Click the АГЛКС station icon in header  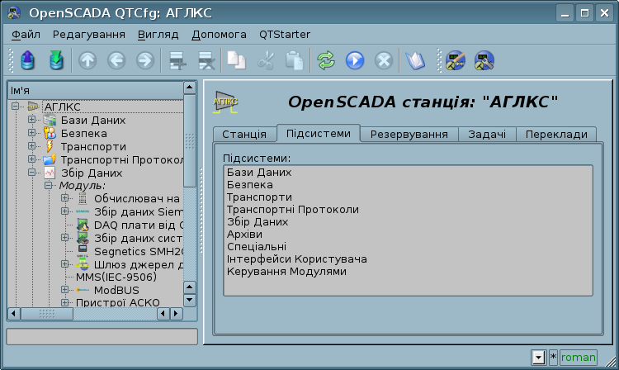pyautogui.click(x=225, y=102)
